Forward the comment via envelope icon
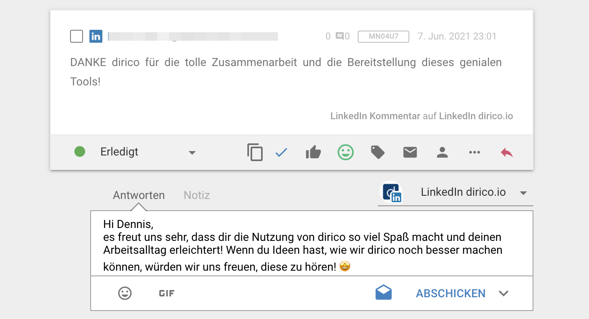589x319 pixels. coord(410,152)
